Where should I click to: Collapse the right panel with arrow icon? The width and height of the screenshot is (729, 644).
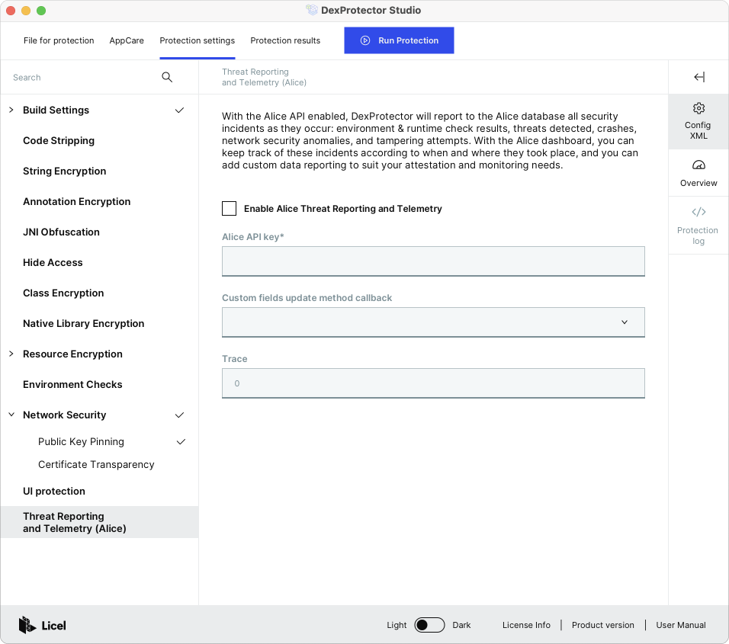pyautogui.click(x=699, y=77)
